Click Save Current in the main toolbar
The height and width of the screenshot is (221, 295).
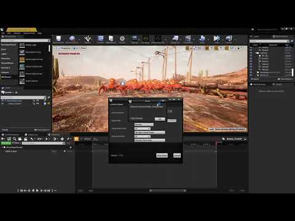(58, 39)
